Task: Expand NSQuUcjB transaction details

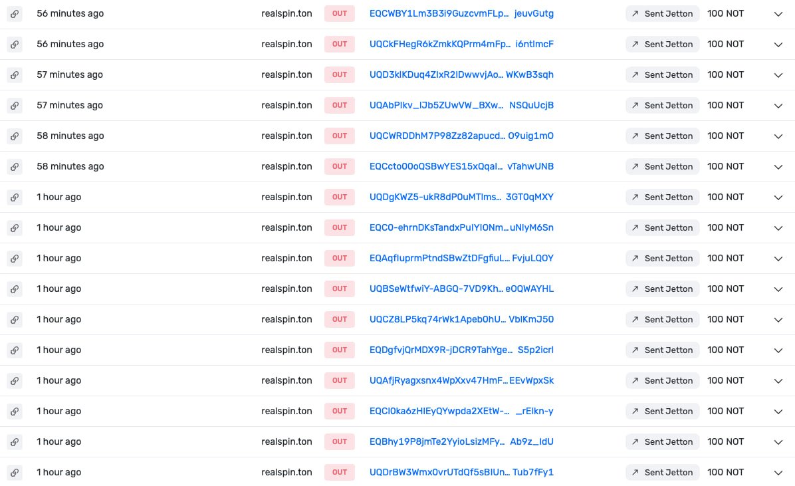Action: tap(778, 106)
